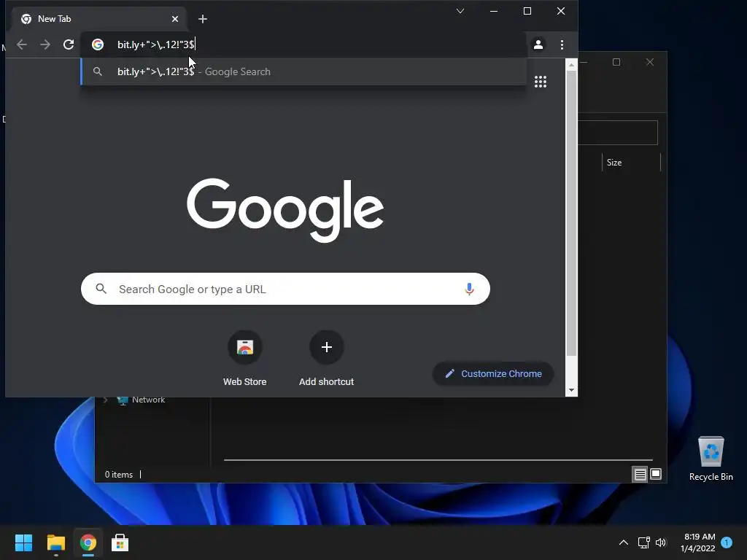This screenshot has height=560, width=747.
Task: Close the File Explorer window
Action: click(650, 62)
